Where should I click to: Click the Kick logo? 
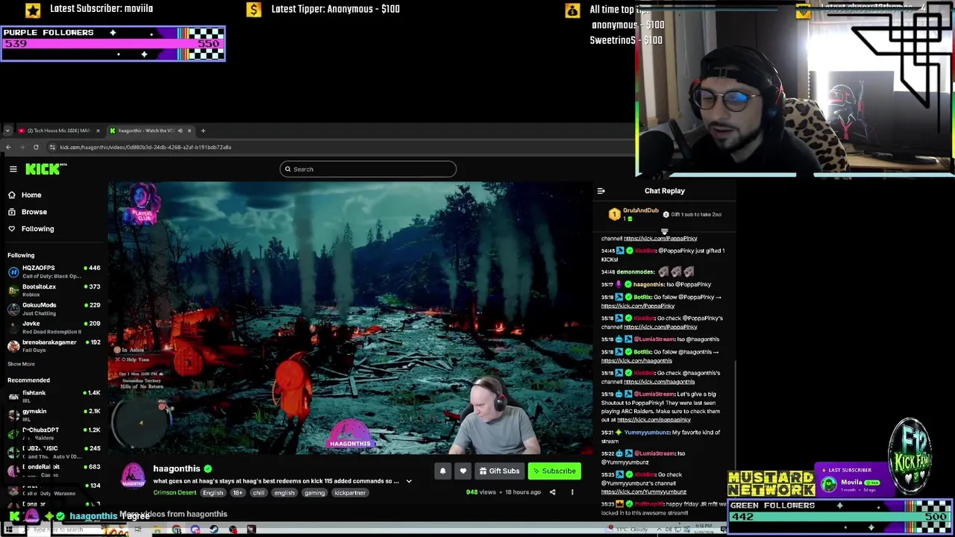point(45,169)
